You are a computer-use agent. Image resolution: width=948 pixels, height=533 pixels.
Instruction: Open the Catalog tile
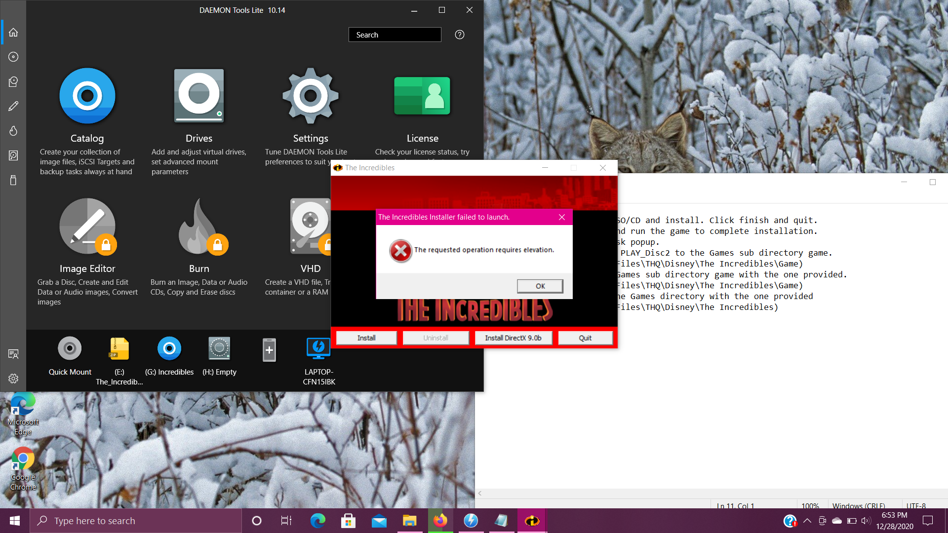click(x=87, y=121)
